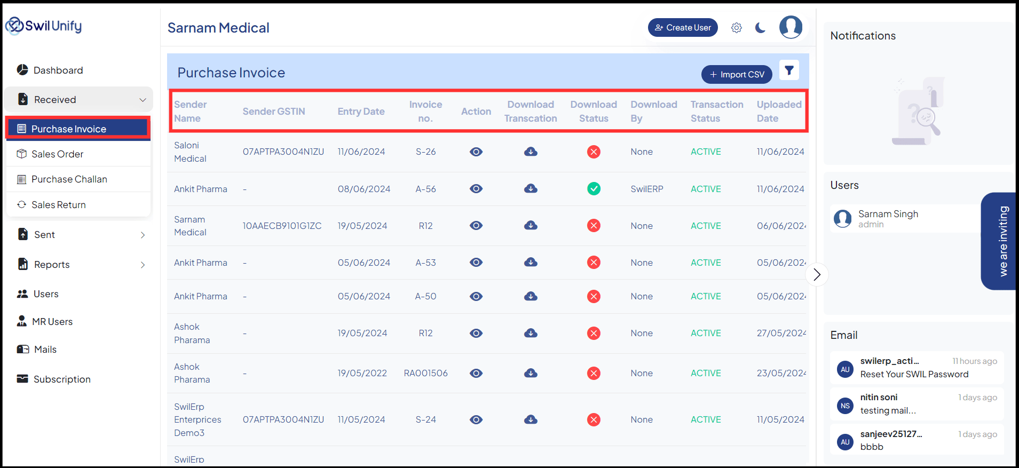View invoice S-26 with eye icon
The width and height of the screenshot is (1019, 468).
coord(476,152)
